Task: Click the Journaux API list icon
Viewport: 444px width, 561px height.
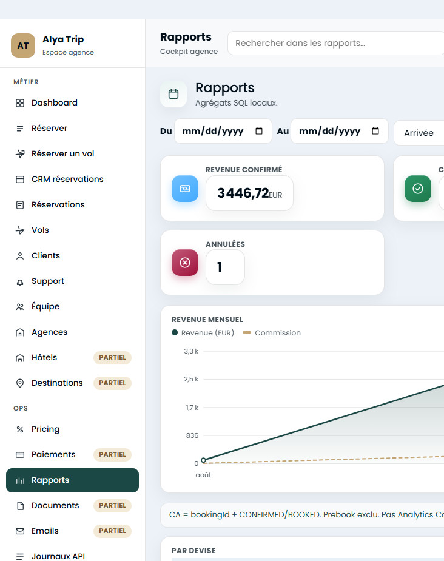Action: tap(20, 556)
